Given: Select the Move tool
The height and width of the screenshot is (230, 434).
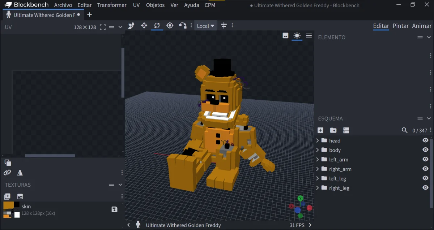Looking at the screenshot, I should click(144, 26).
